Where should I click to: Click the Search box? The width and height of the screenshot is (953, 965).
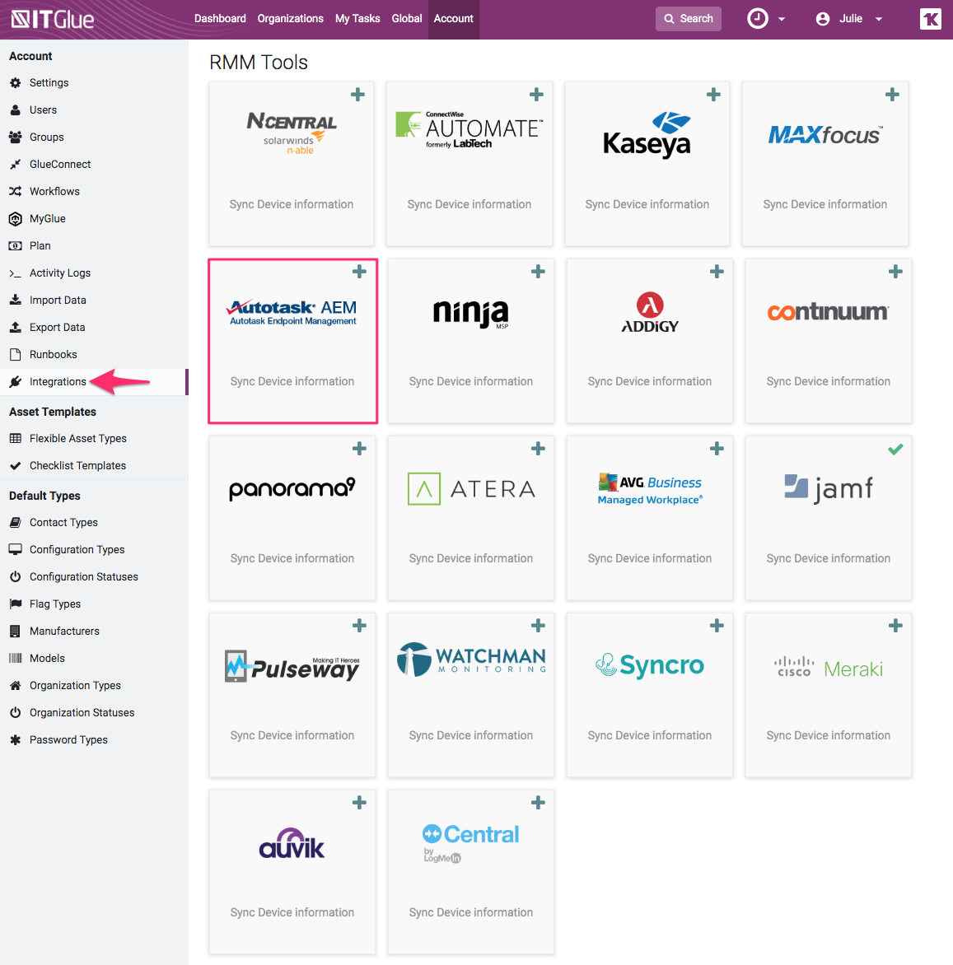coord(689,19)
